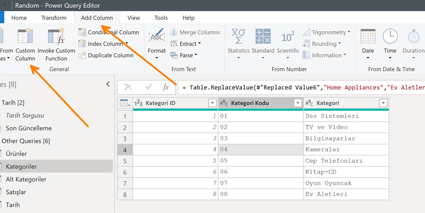Collapse the Queries pane
This screenshot has height=213, width=425.
click(x=108, y=84)
